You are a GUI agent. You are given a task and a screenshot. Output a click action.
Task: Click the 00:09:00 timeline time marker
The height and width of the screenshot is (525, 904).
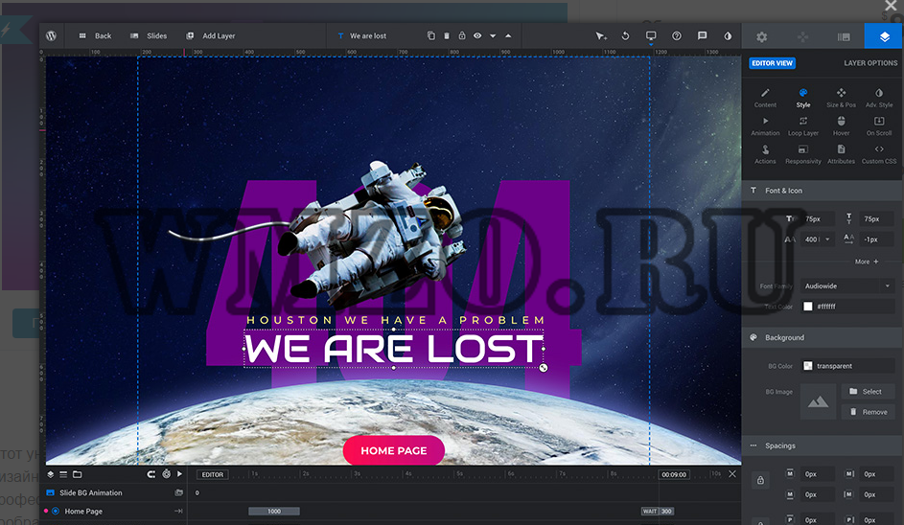coord(674,475)
